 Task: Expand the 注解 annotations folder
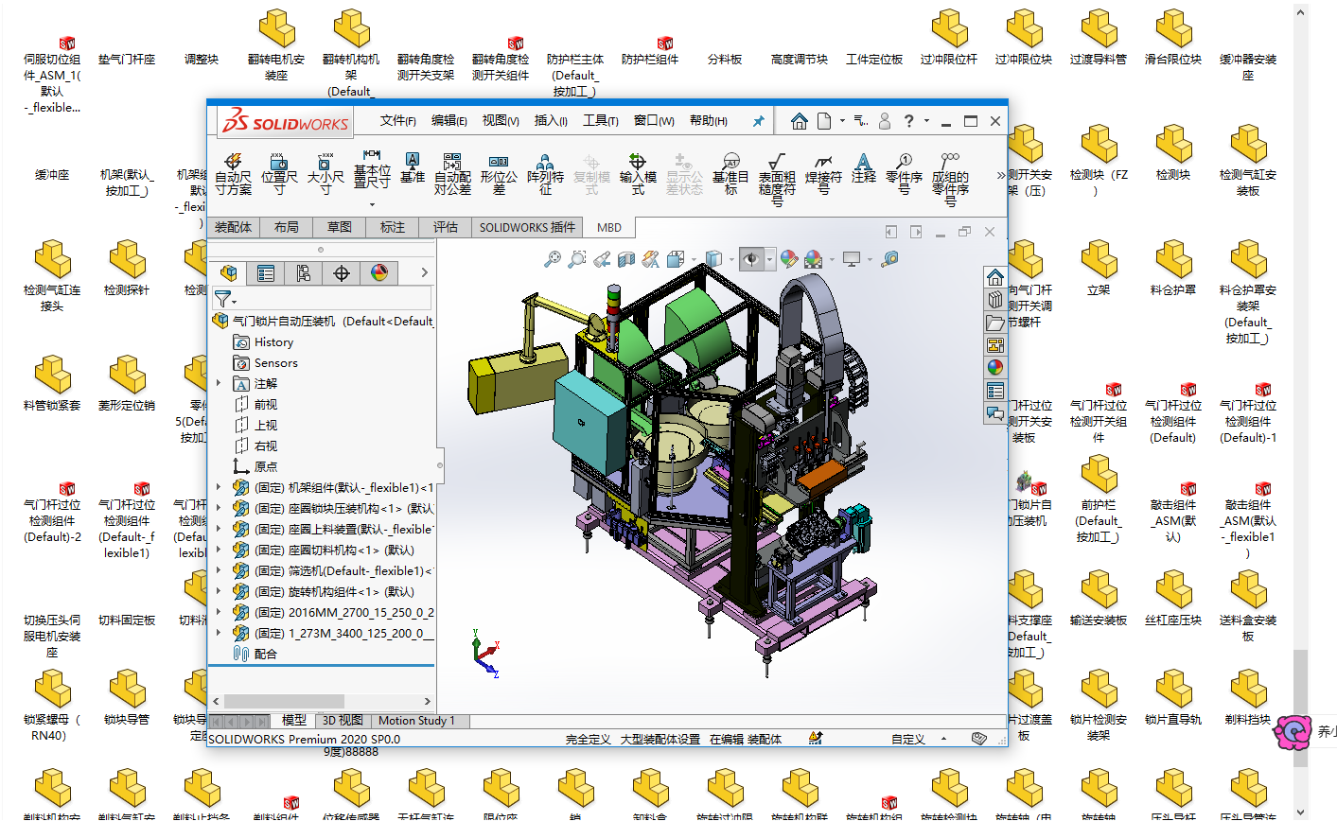coord(219,383)
